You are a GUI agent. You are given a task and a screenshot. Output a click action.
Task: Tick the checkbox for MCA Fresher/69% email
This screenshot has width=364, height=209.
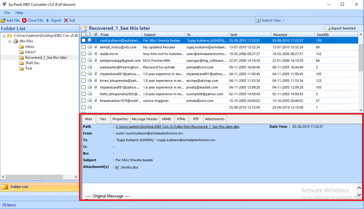coord(84,61)
